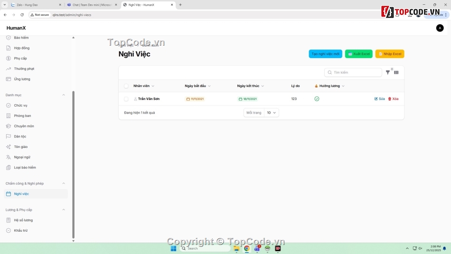Click the start date 11/11/2021 badge
This screenshot has height=254, width=451.
tap(195, 99)
